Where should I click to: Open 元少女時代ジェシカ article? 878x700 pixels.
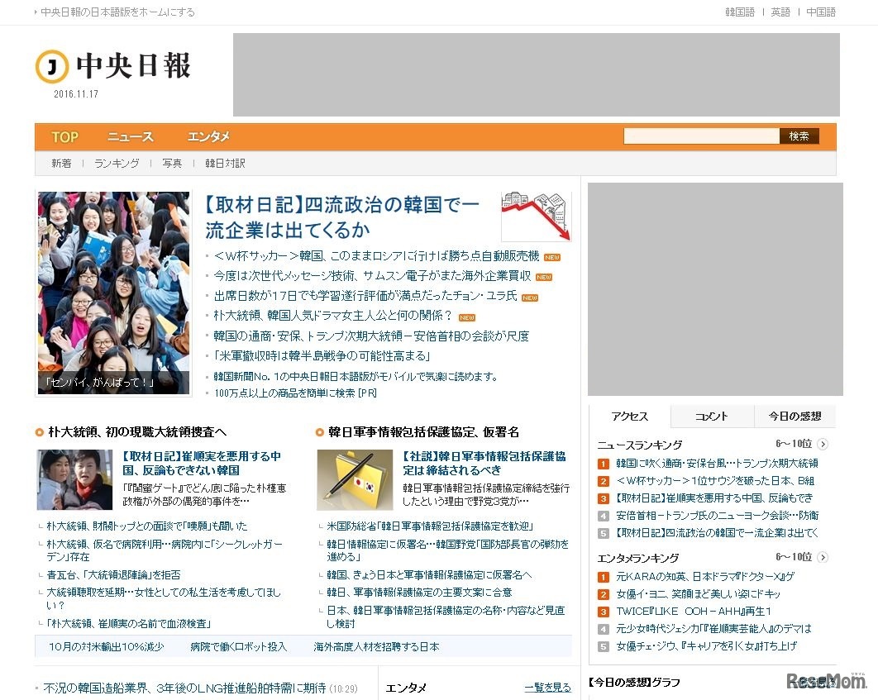click(714, 629)
